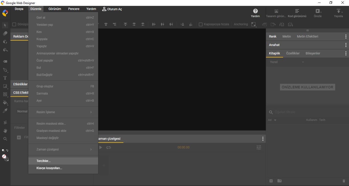Select the Kitaplık tab
The height and width of the screenshot is (186, 349).
point(274,53)
